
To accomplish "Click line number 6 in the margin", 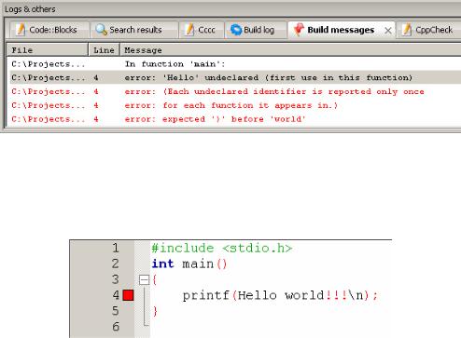I will point(116,327).
